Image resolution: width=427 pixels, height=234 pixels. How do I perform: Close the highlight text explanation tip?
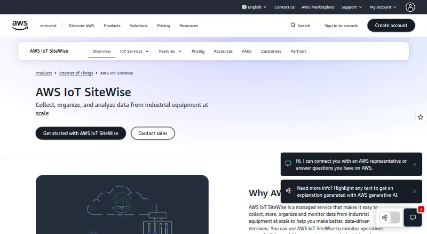pyautogui.click(x=414, y=191)
